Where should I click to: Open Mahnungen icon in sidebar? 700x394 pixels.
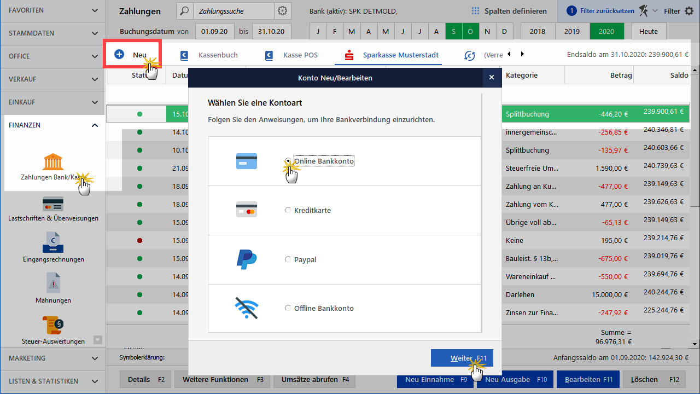[53, 283]
